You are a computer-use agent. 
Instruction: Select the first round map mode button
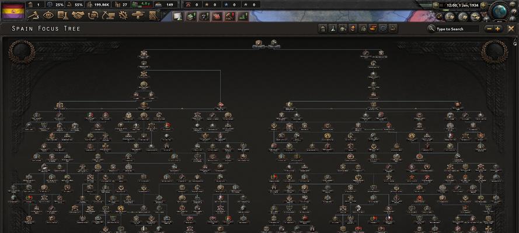pyautogui.click(x=449, y=16)
